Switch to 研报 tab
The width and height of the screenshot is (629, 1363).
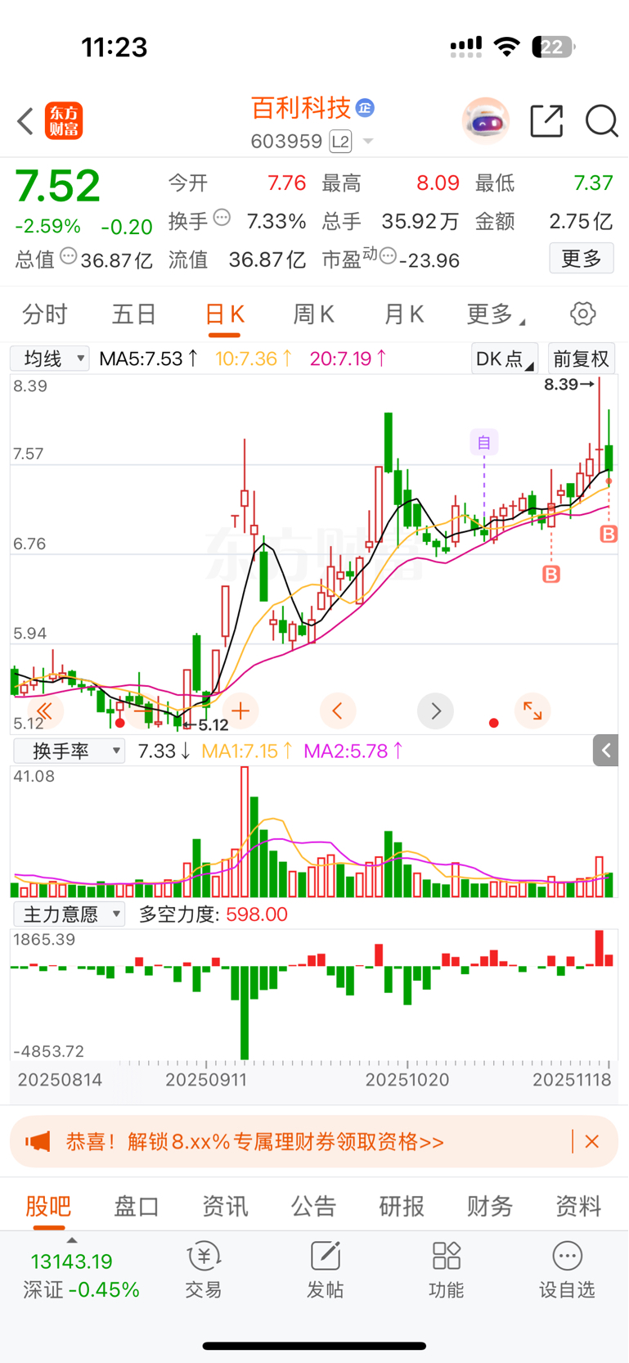pos(402,1206)
